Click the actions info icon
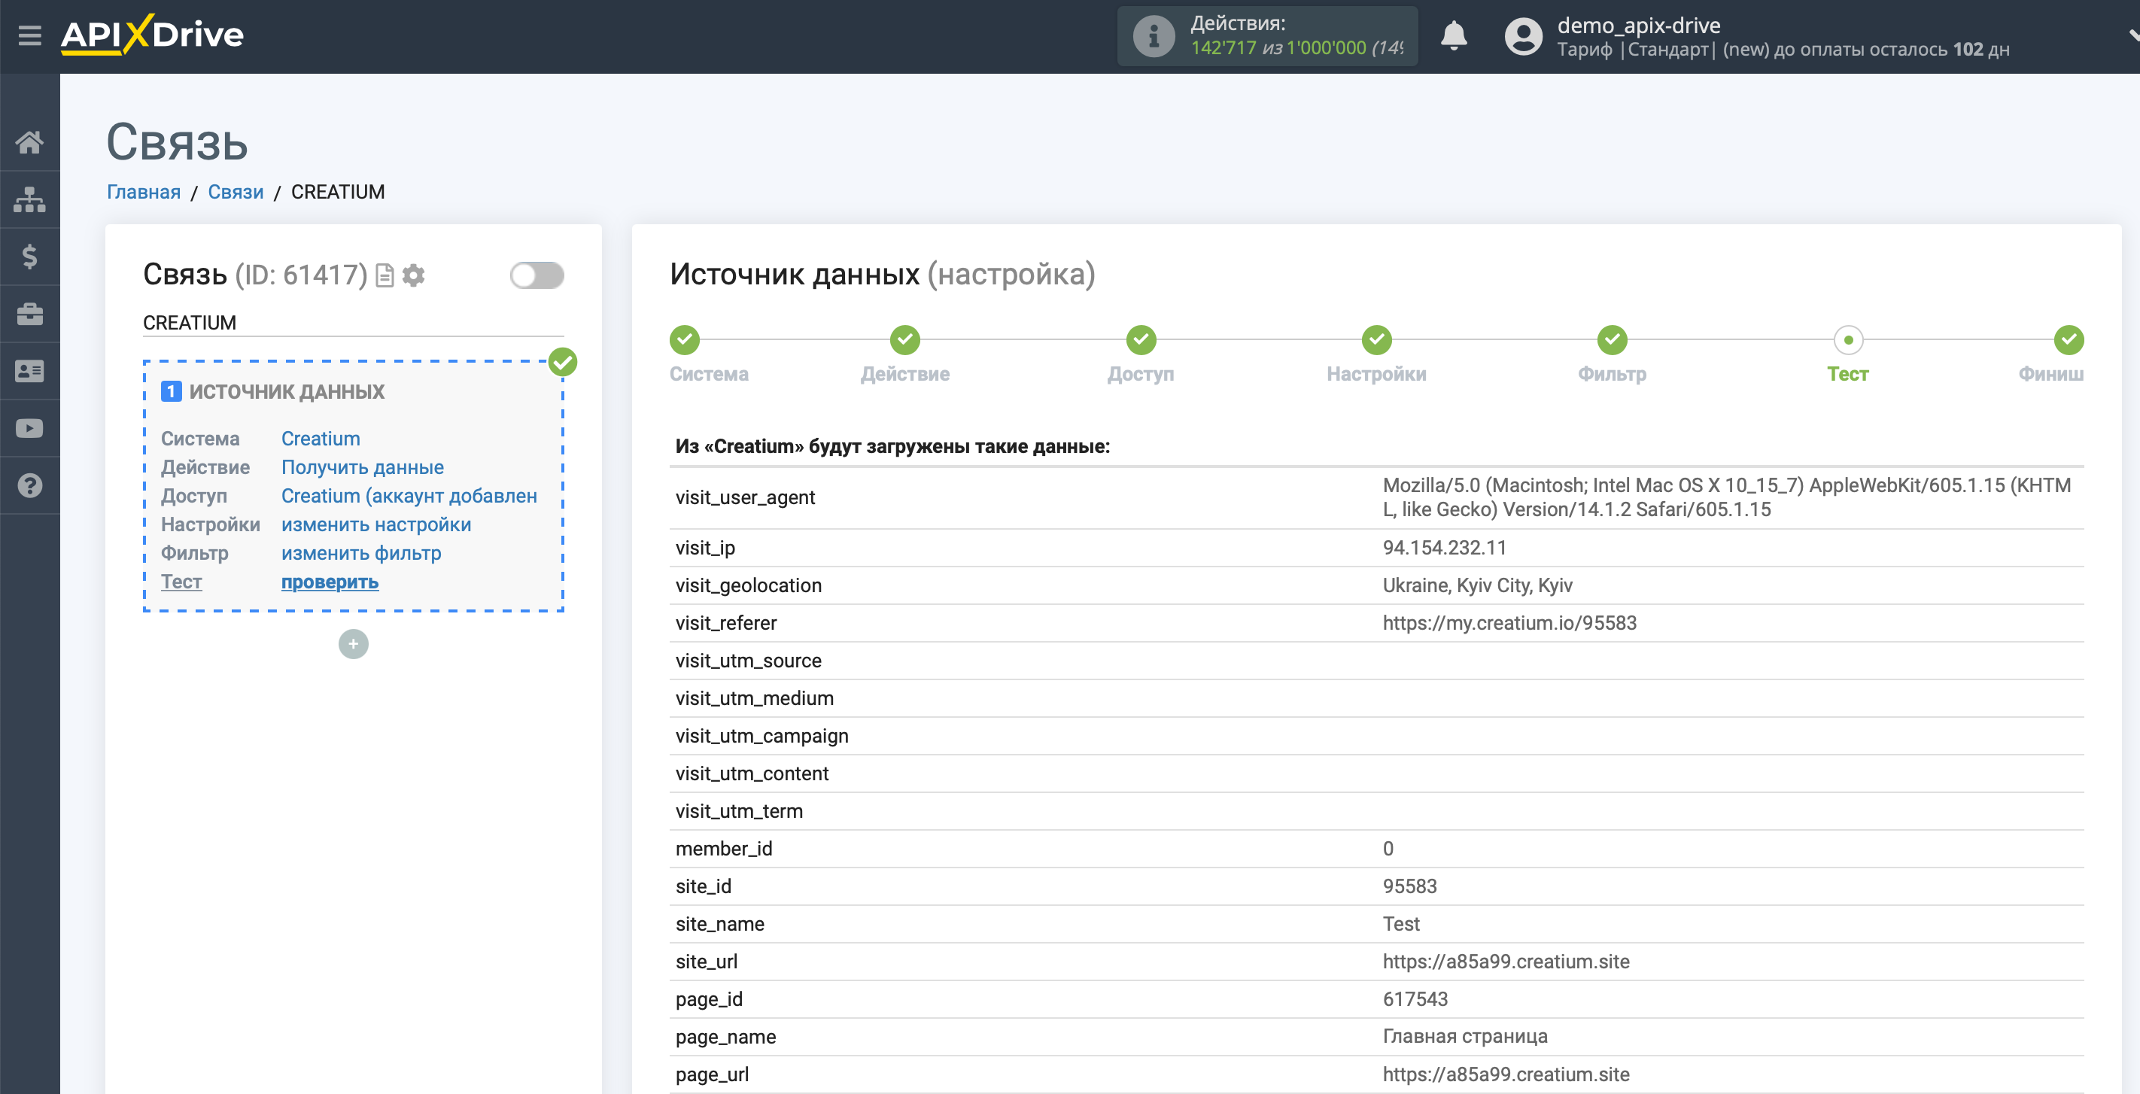 [1154, 37]
